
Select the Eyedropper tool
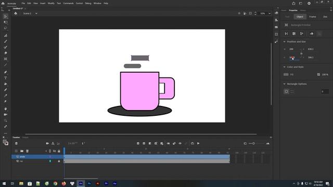[x=6, y=96]
